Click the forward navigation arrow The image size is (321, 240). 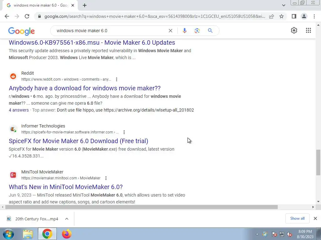click(17, 16)
